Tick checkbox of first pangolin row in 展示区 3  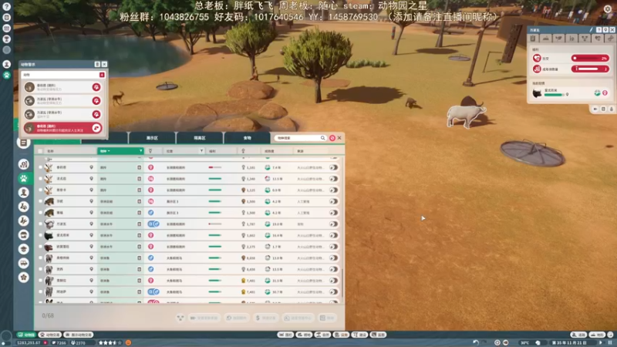40,201
